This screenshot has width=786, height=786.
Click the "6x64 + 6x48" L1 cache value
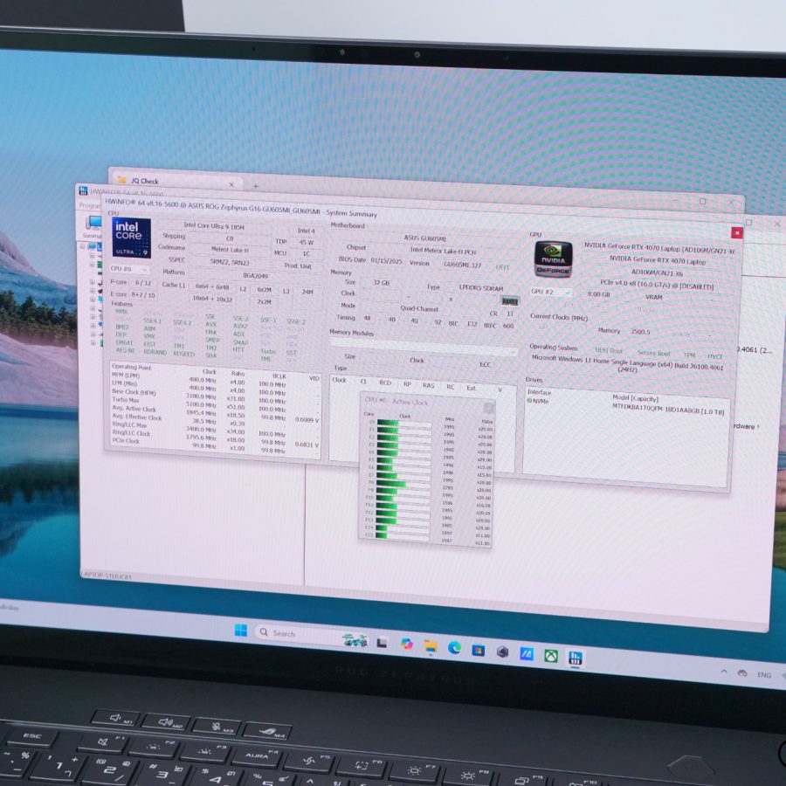click(212, 286)
